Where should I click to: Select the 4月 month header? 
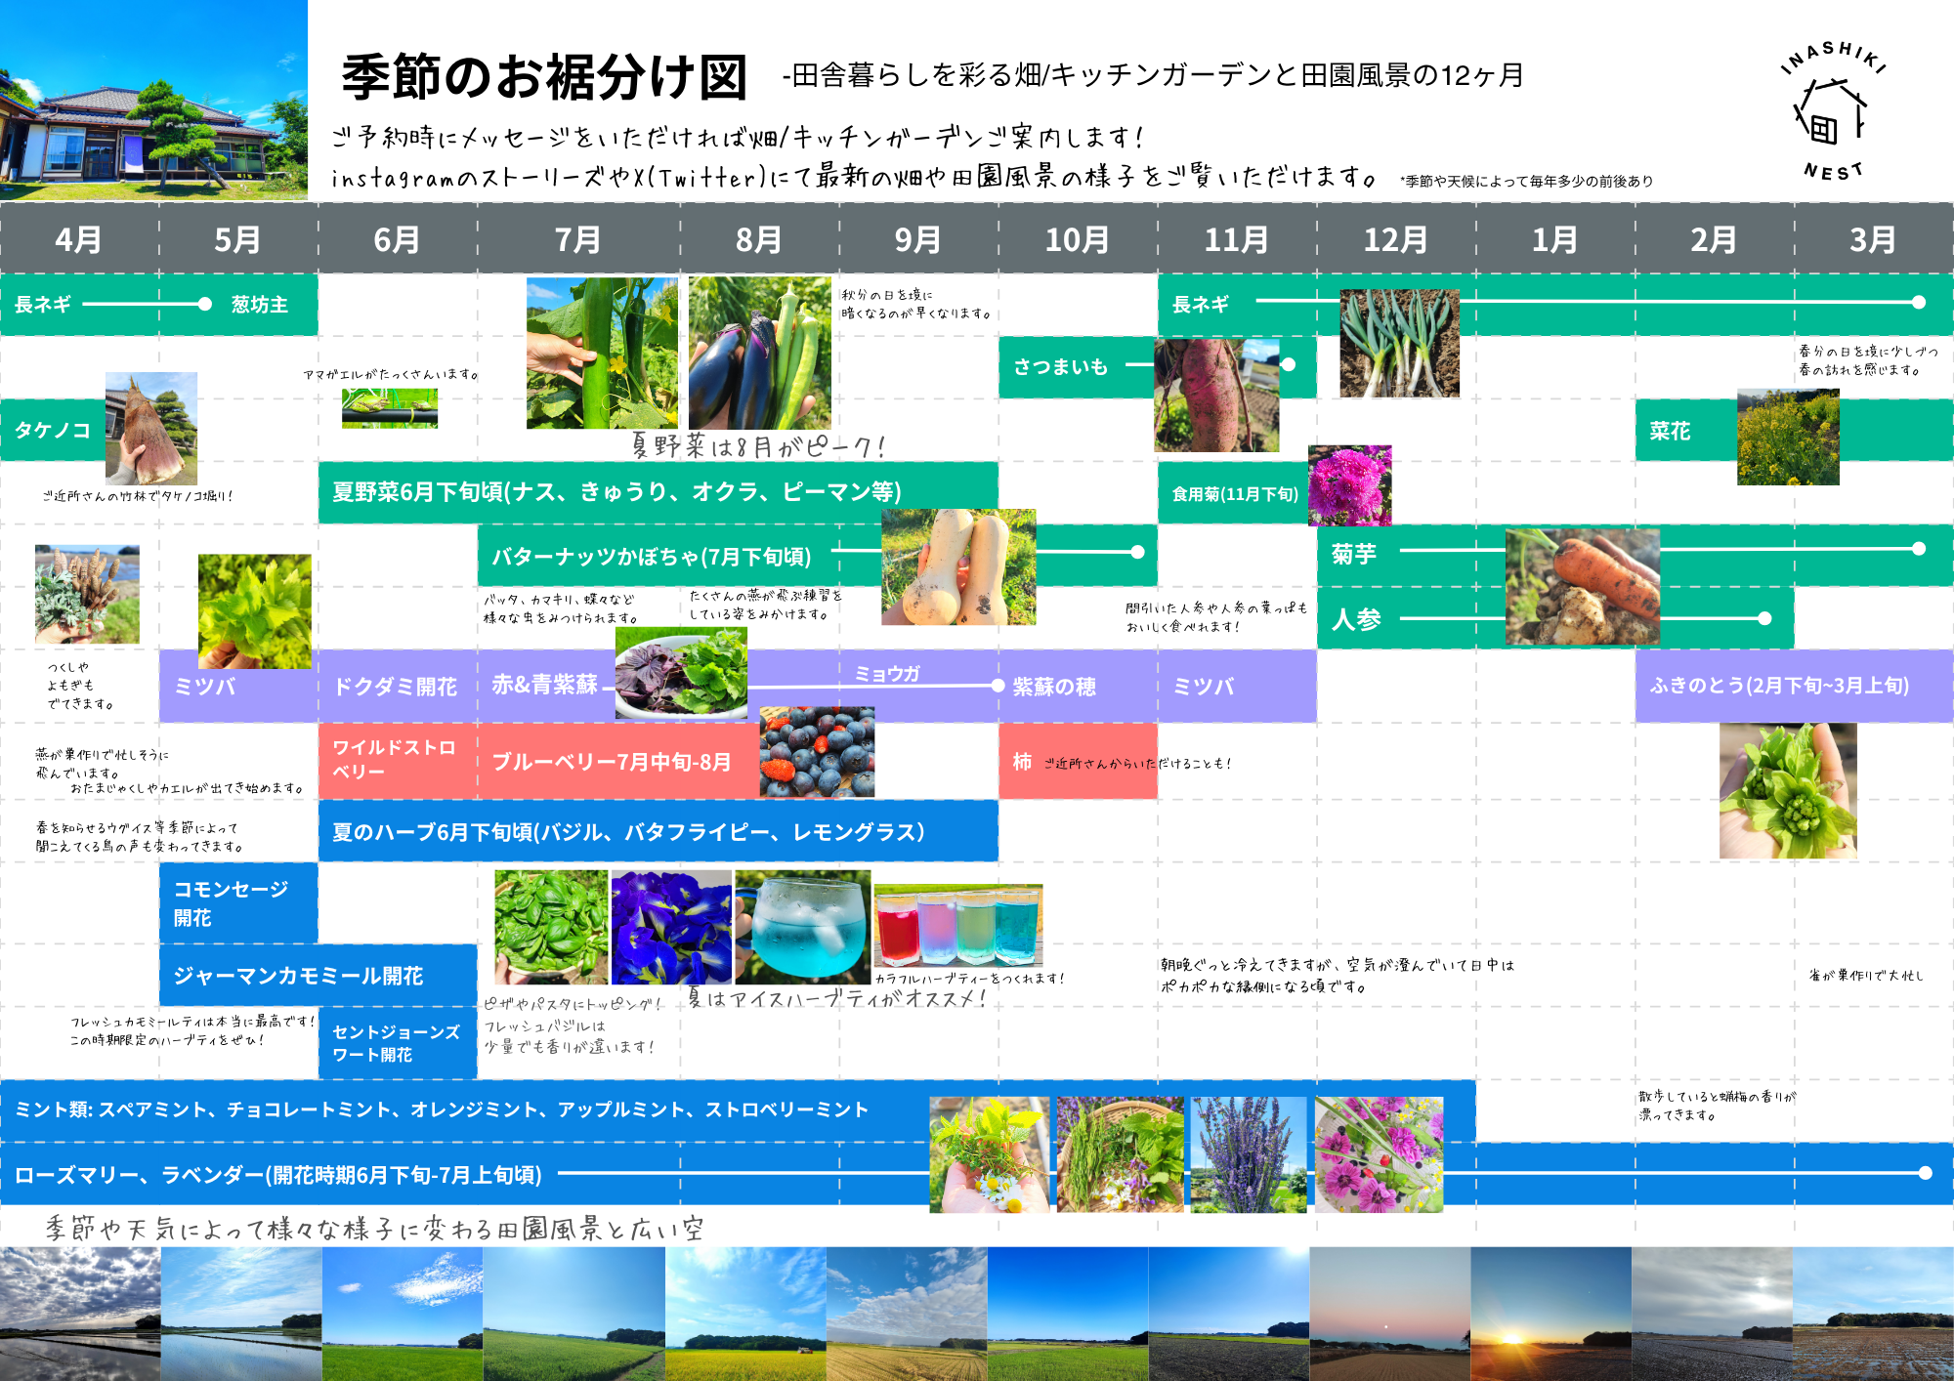(78, 239)
